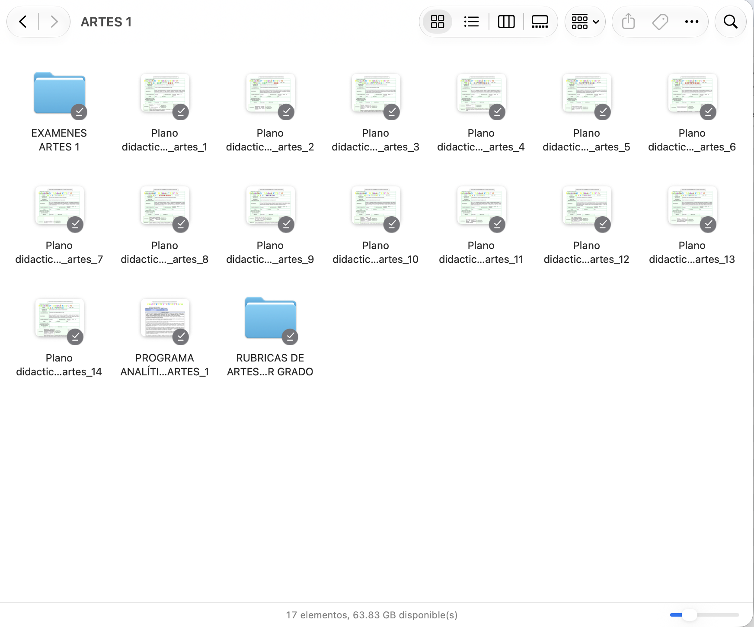754x627 pixels.
Task: Select Plano didactic artes_7 document
Action: click(x=59, y=206)
